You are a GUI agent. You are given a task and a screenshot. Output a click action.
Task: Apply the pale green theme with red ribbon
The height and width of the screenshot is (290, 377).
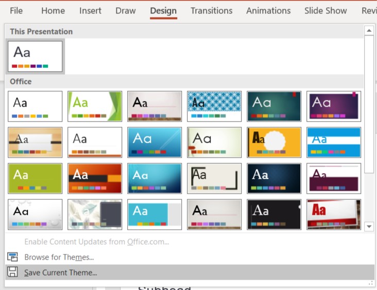tap(214, 142)
